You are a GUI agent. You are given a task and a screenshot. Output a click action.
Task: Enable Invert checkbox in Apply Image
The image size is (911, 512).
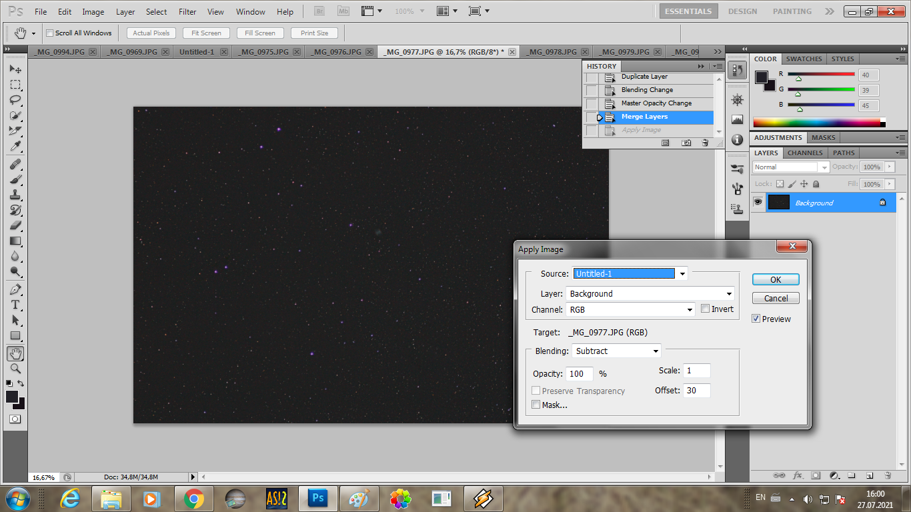[x=706, y=309]
